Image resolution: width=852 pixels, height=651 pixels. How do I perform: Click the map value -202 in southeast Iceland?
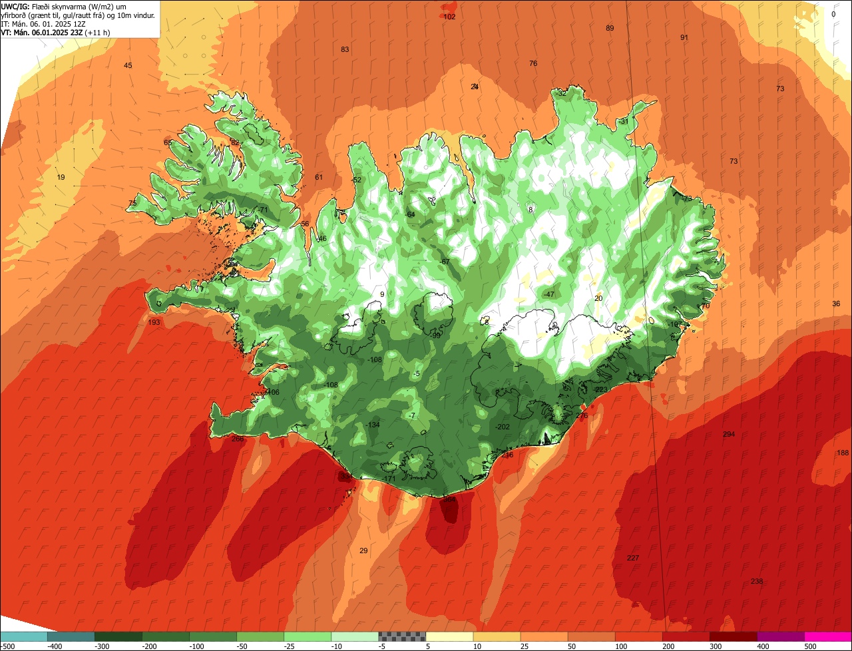coord(503,427)
